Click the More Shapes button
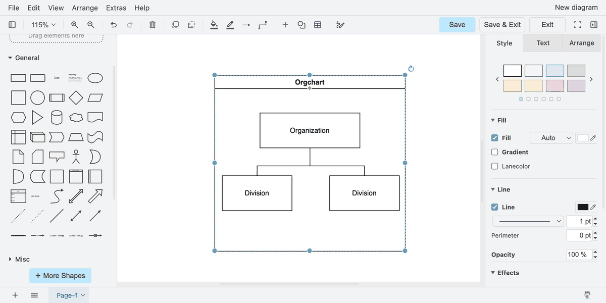Viewport: 606px width, 303px height. [x=60, y=276]
